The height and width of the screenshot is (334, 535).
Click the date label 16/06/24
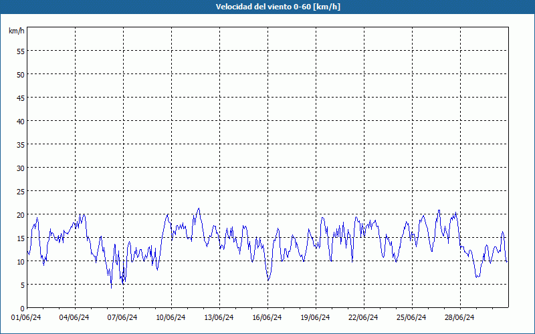click(x=267, y=317)
